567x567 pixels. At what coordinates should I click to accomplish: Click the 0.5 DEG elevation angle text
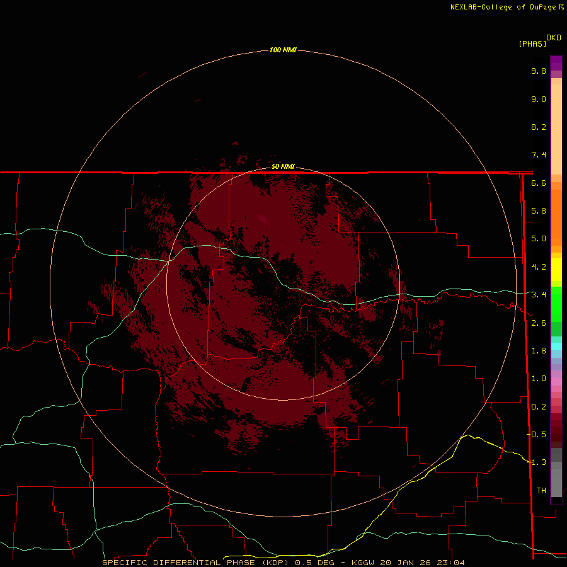click(314, 563)
